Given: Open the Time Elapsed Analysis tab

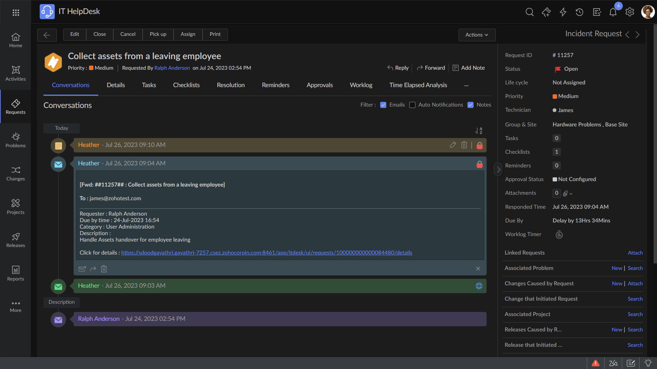Looking at the screenshot, I should tap(418, 85).
